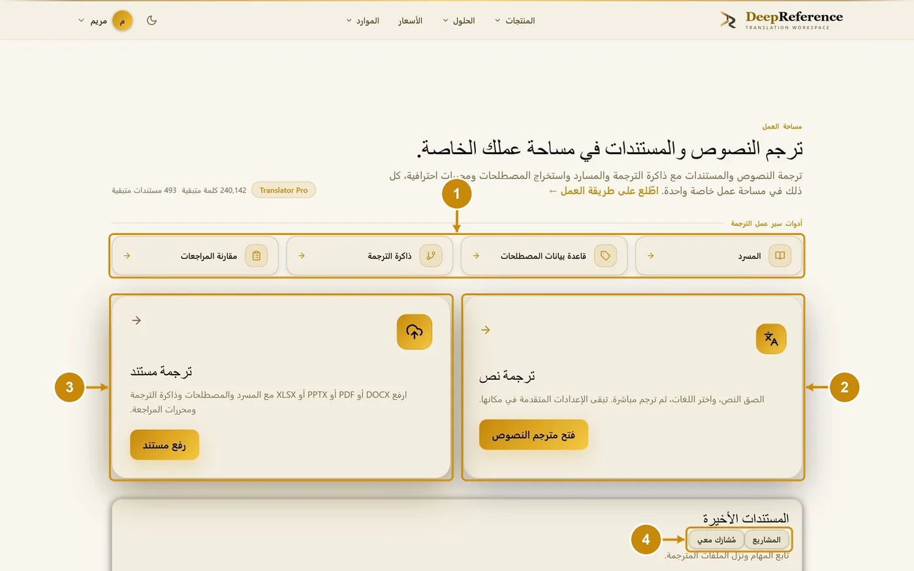Viewport: 914px width, 571px height.
Task: Upload a document with رفع مستند button
Action: click(x=165, y=445)
